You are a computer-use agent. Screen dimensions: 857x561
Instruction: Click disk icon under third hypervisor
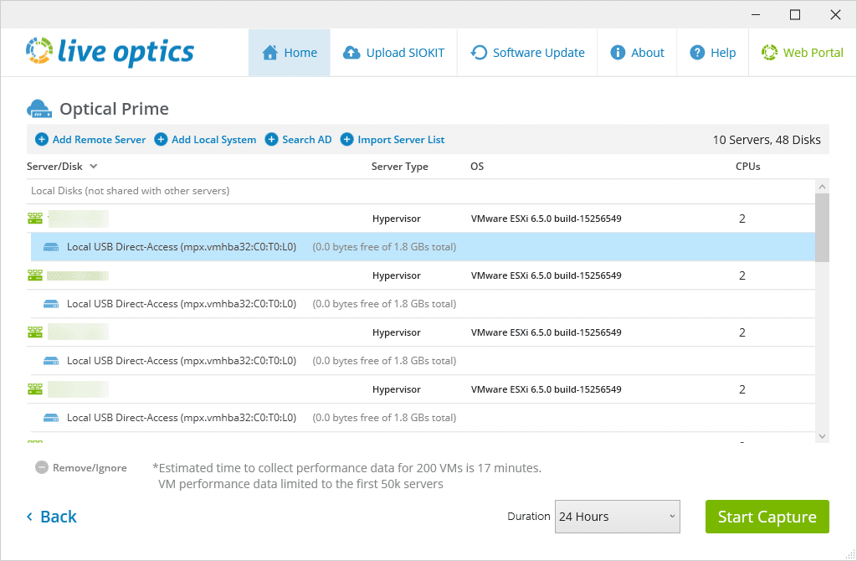[x=51, y=361]
